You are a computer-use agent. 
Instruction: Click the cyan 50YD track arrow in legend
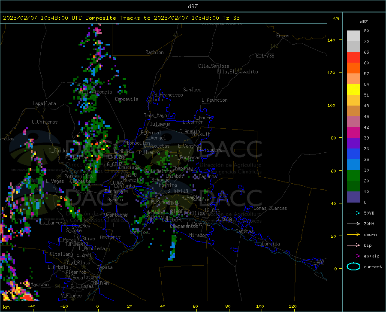[x=353, y=213]
